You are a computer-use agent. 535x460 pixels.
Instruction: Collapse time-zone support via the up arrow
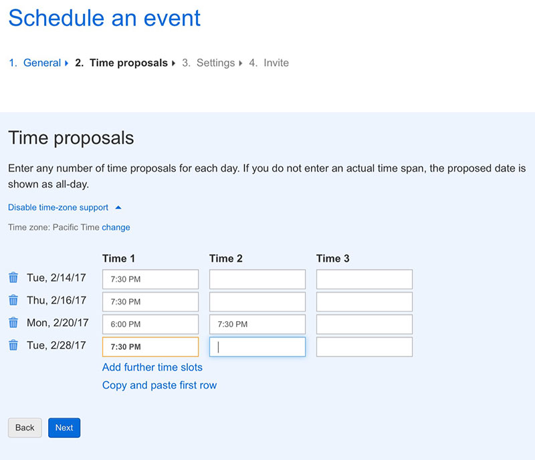coord(118,208)
